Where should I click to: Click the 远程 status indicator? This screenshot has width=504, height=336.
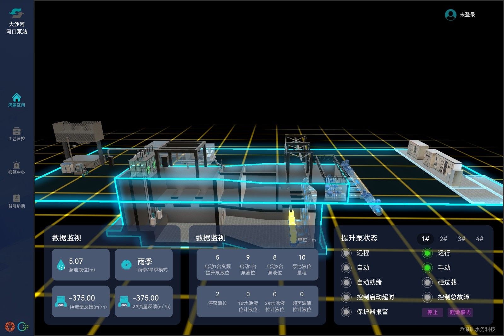[x=346, y=253]
